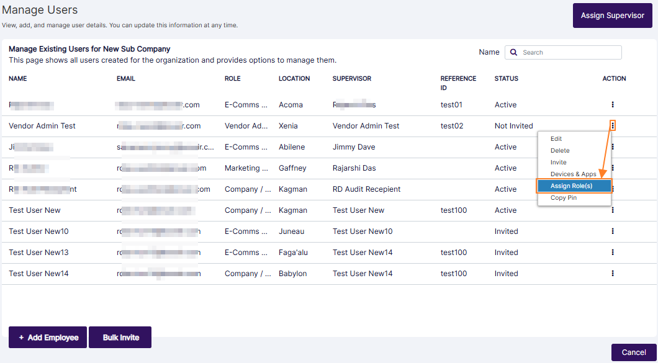Open the three-dot menu for the test01 user row

pyautogui.click(x=612, y=105)
